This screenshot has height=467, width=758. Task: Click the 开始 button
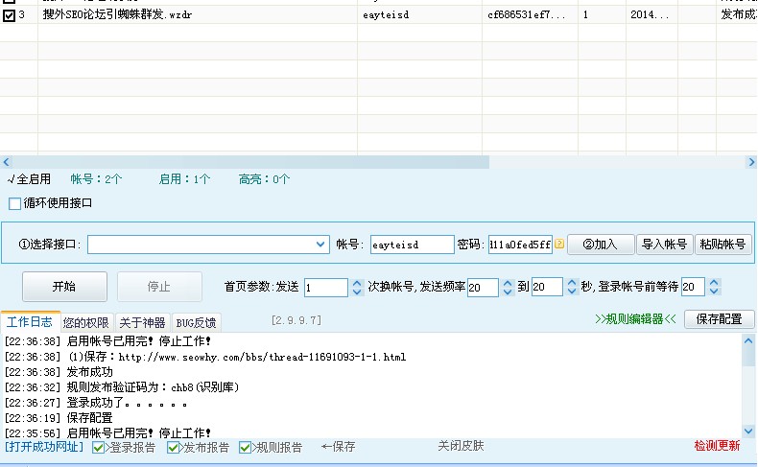tap(64, 287)
